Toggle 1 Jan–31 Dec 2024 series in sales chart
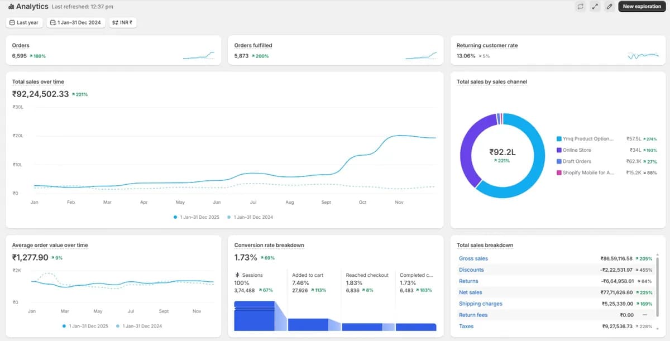670x341 pixels. pyautogui.click(x=250, y=217)
